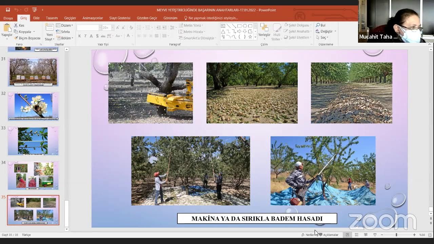Image resolution: width=434 pixels, height=244 pixels.
Task: Toggle bold K formatting
Action: pos(80,36)
